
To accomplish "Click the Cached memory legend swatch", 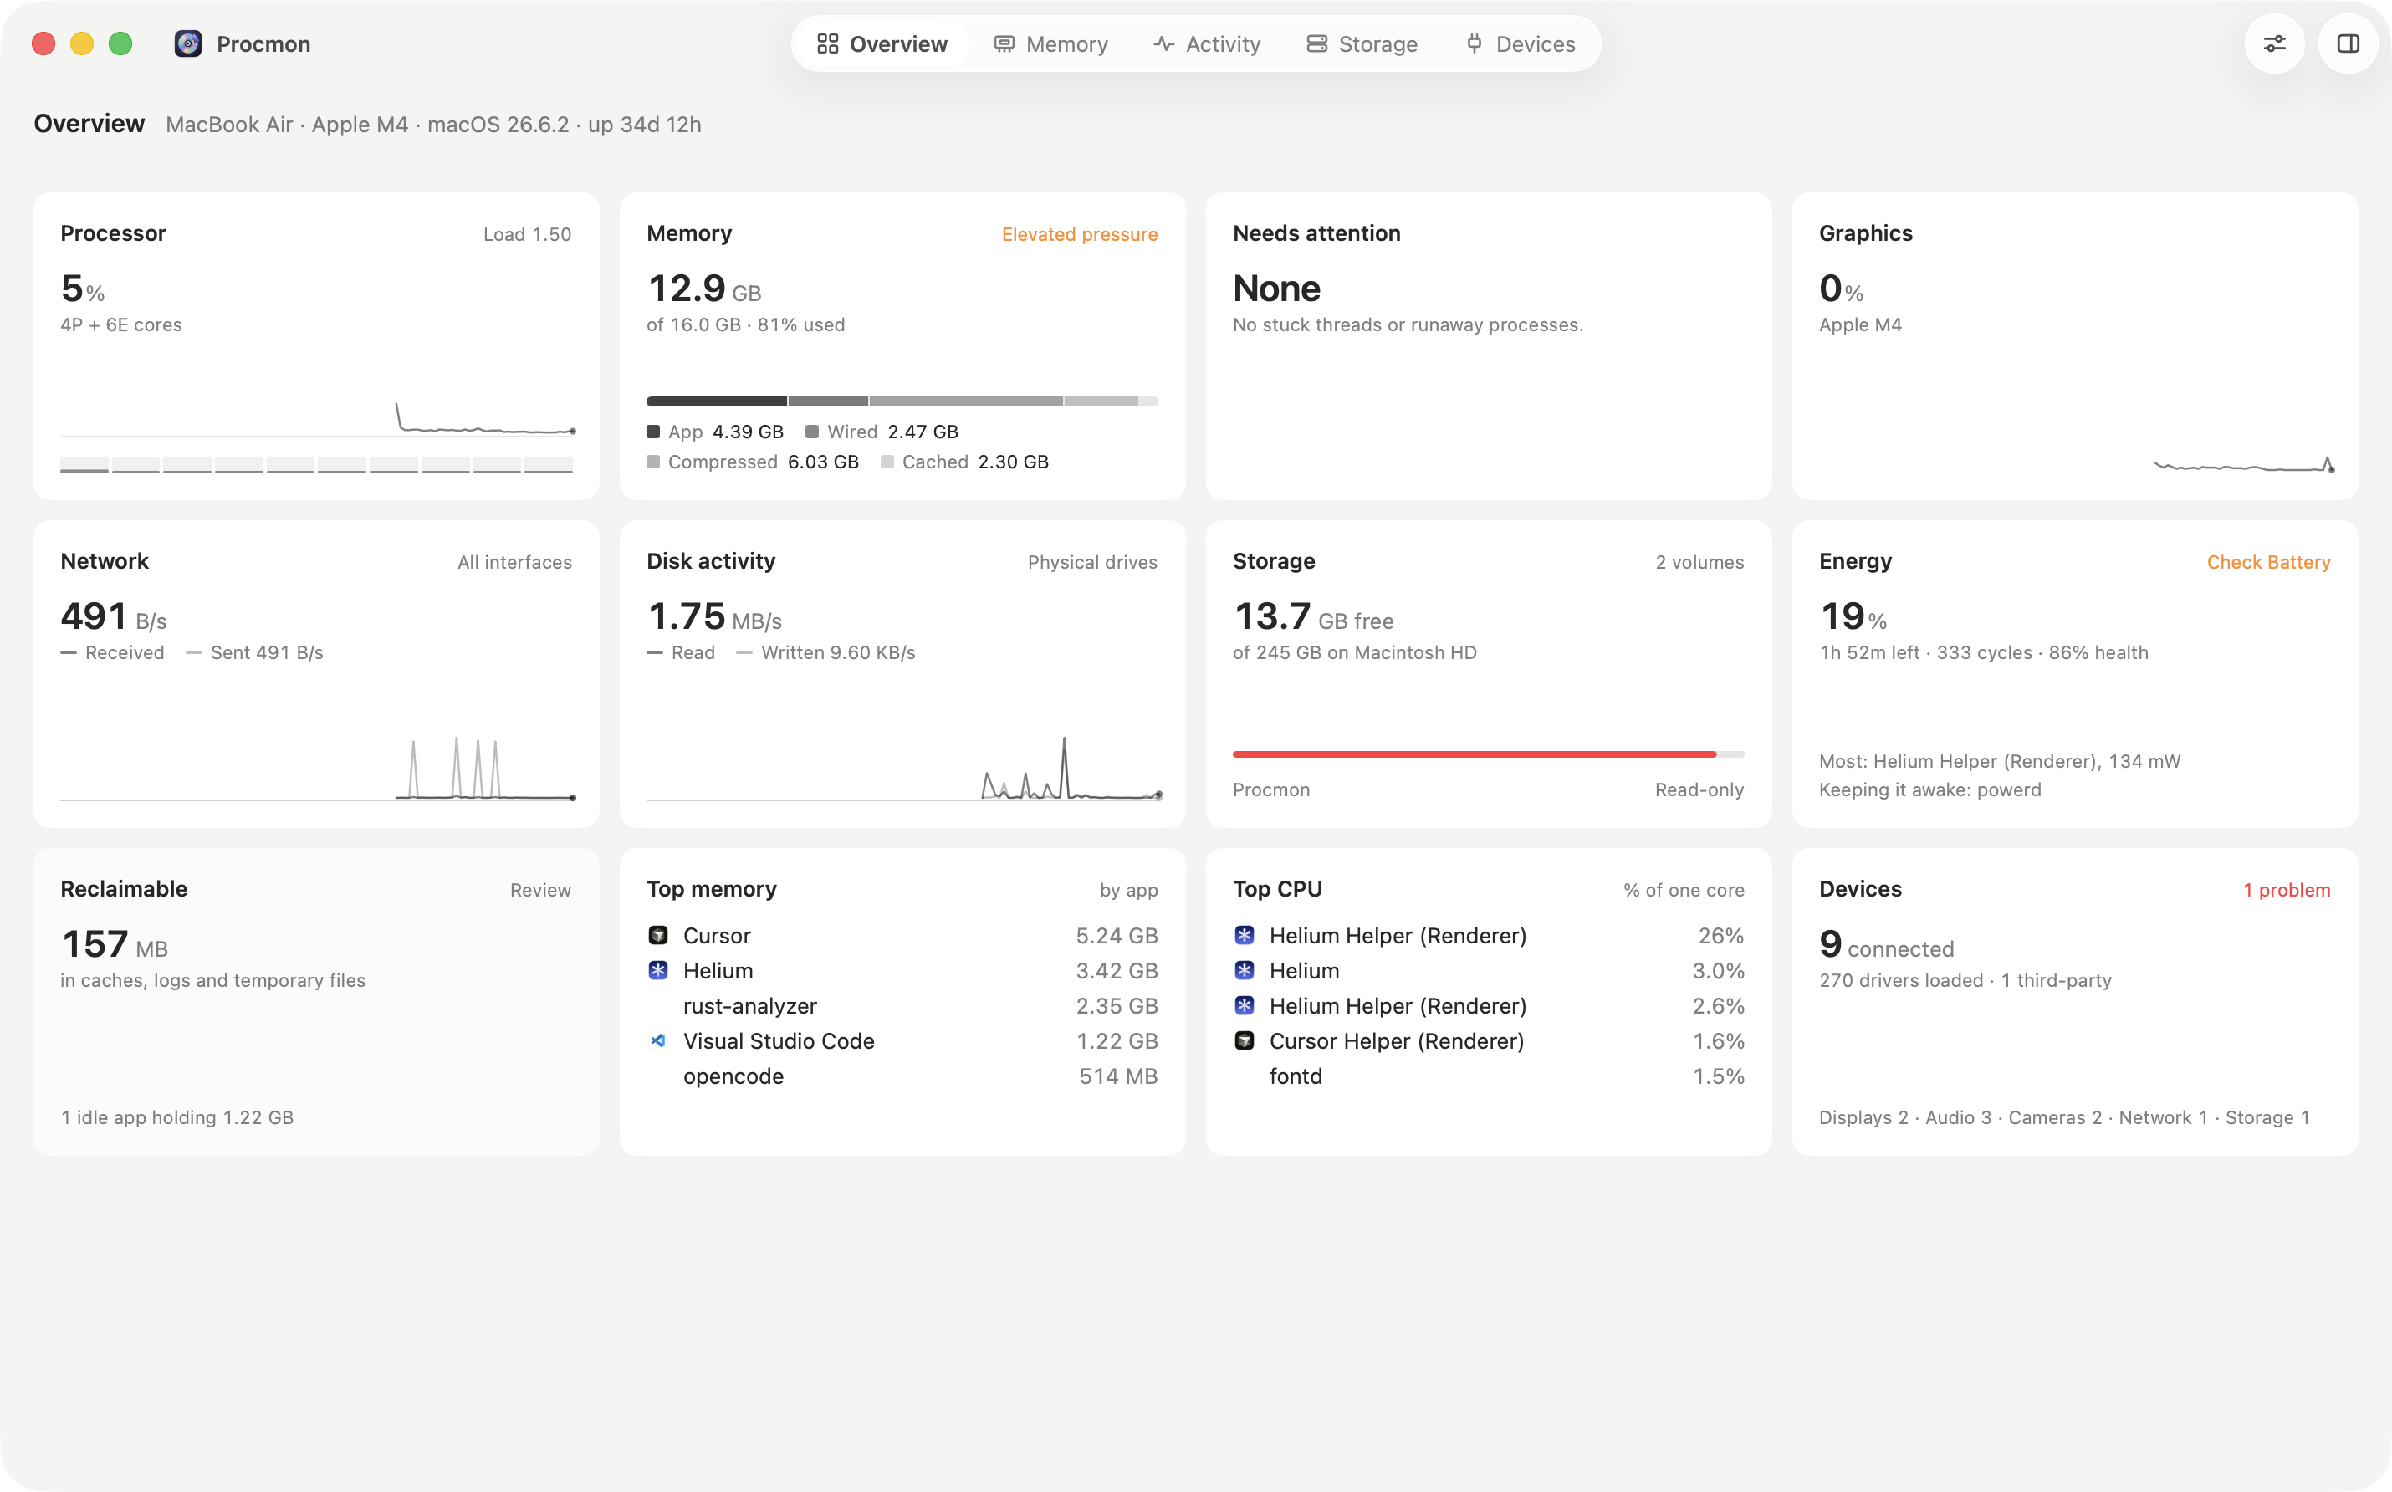I will [887, 462].
